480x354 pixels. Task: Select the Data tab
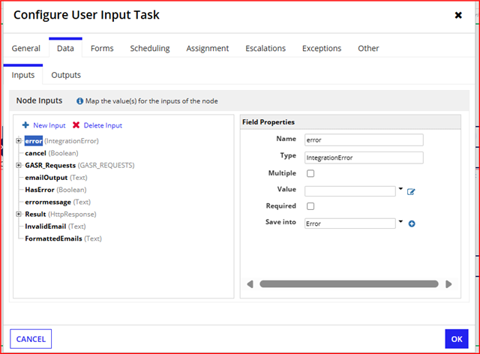[x=65, y=49]
